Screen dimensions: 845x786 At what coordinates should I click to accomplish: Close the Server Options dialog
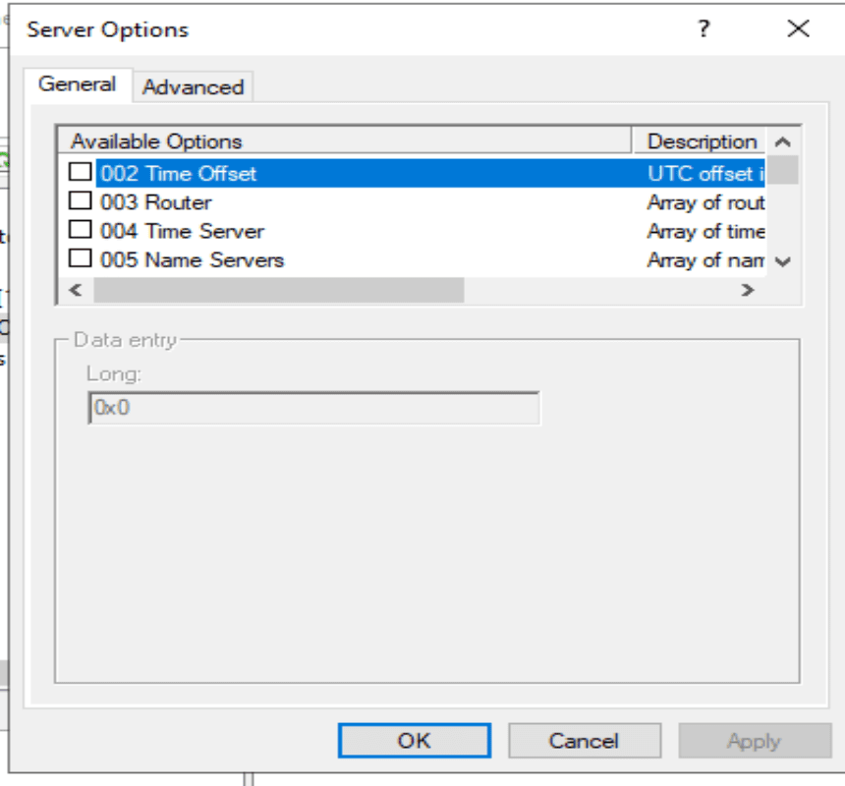799,29
